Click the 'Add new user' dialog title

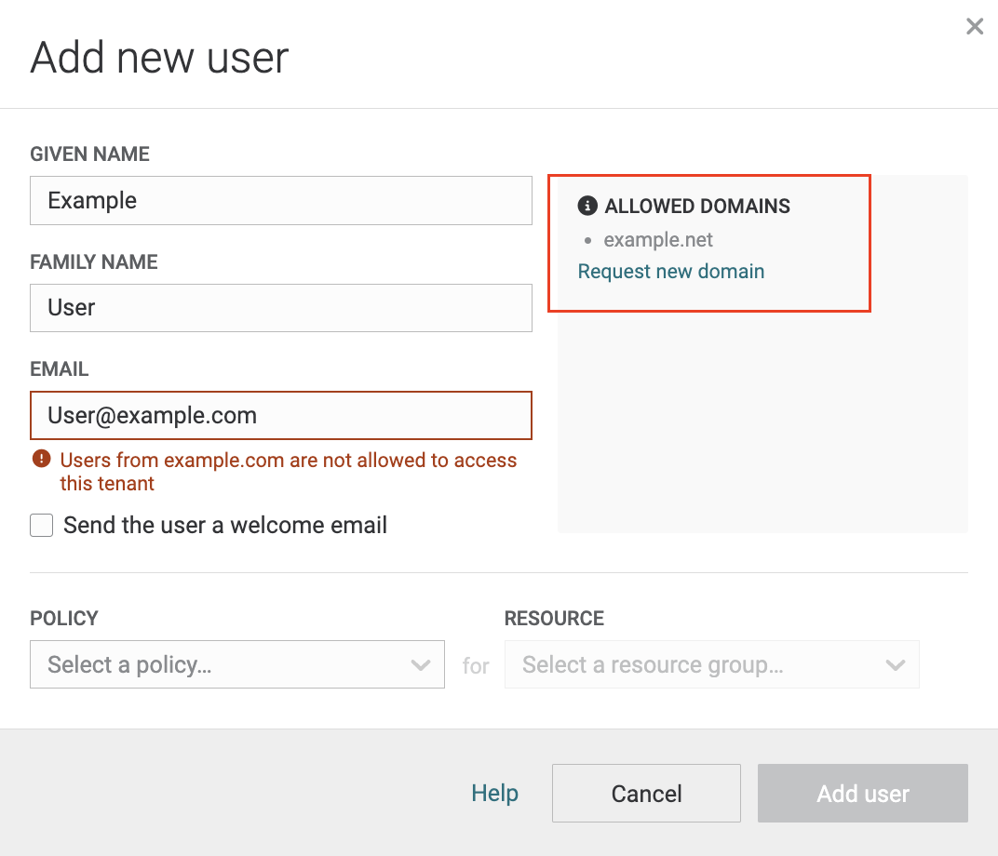coord(159,58)
